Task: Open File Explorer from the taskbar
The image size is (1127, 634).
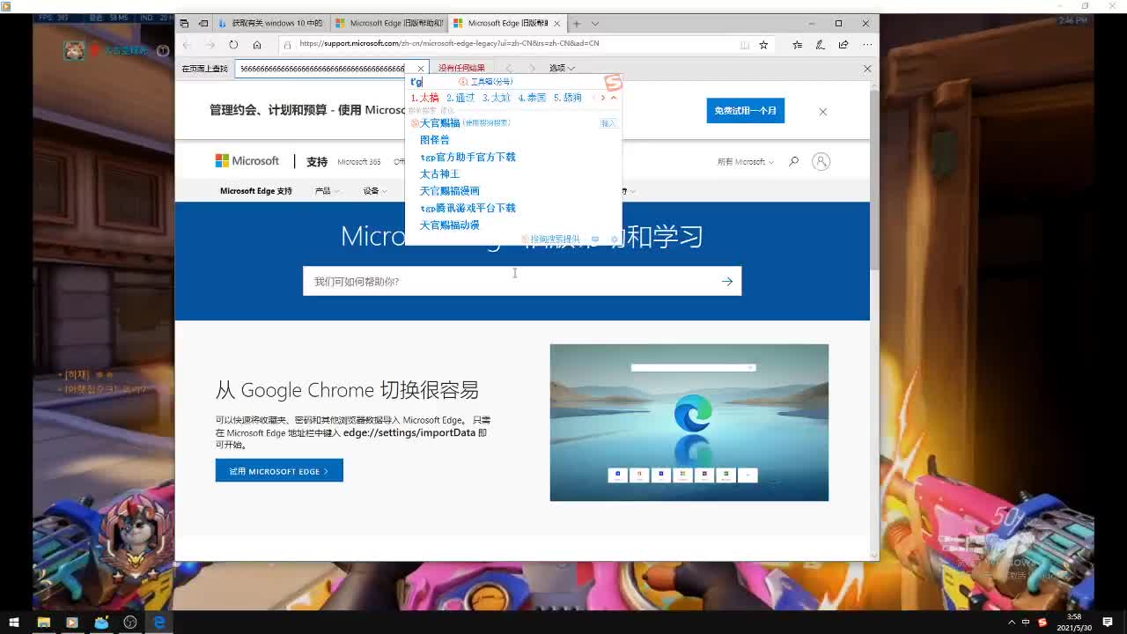Action: [43, 622]
